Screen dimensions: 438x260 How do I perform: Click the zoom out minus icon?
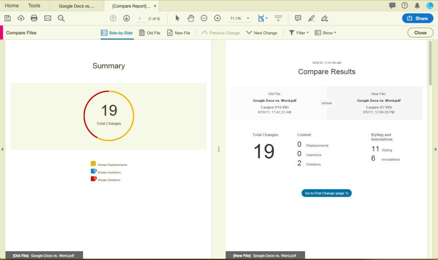pyautogui.click(x=204, y=18)
